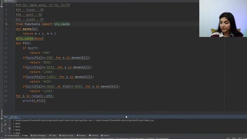
Task: Open the Problems tool window
Action: 81,136
